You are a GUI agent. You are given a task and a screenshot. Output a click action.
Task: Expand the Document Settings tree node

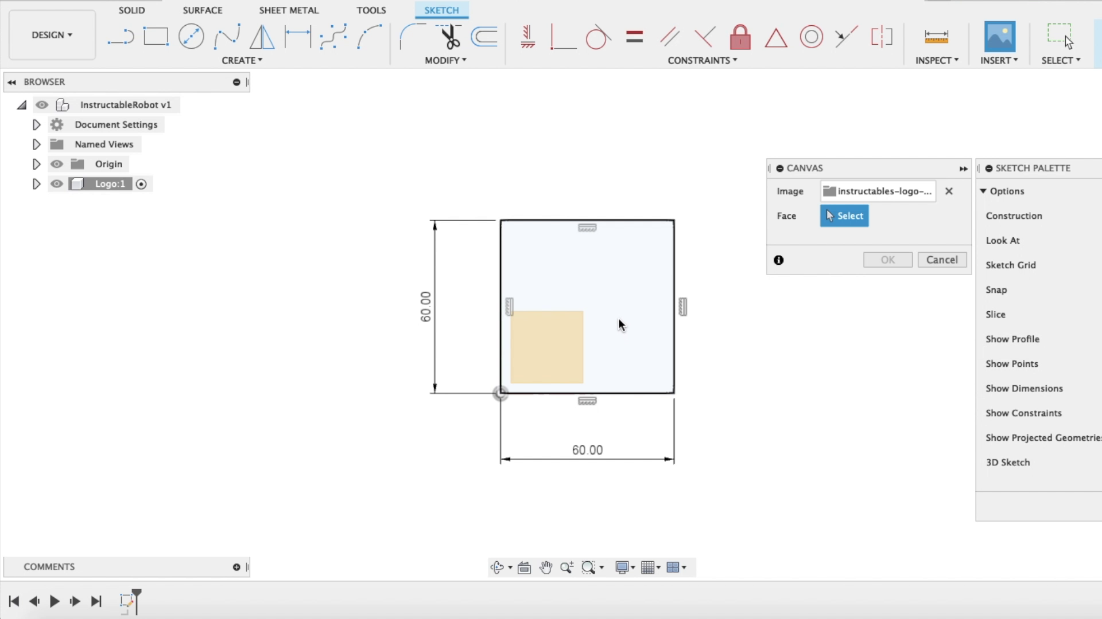point(36,124)
